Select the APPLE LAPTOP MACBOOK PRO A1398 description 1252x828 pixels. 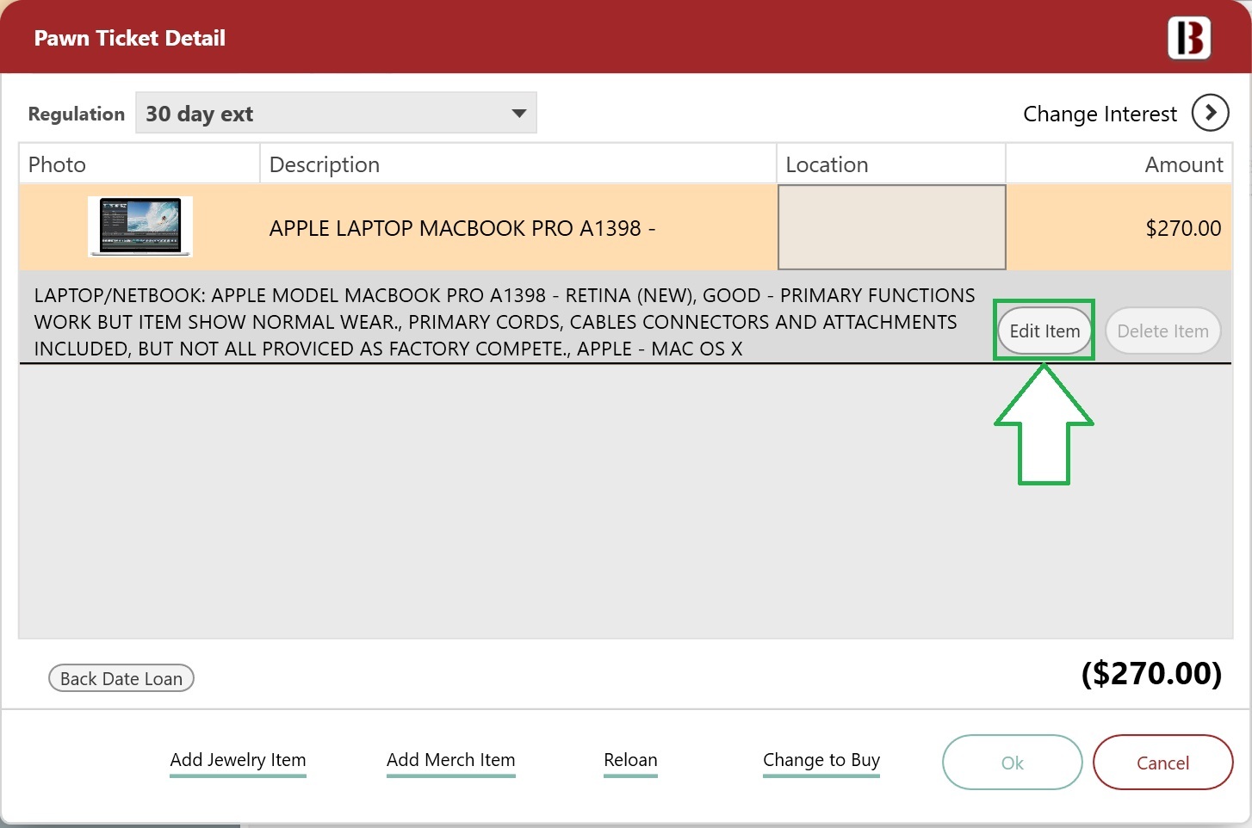coord(462,228)
